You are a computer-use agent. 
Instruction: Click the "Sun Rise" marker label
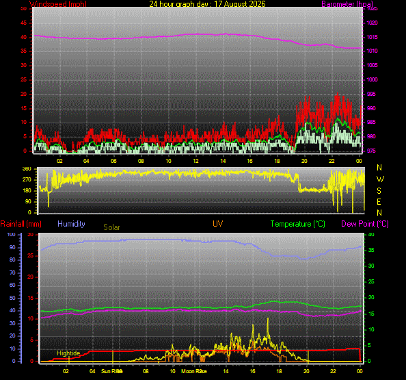pyautogui.click(x=112, y=371)
